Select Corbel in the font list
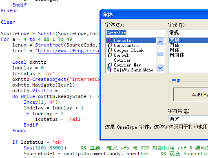This screenshot has height=158, width=208. [x=121, y=55]
